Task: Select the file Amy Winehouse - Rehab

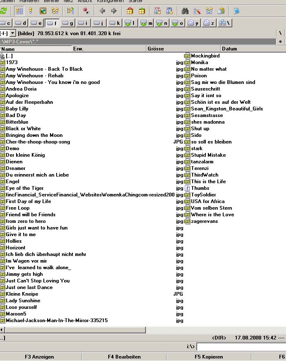Action: 35,76
